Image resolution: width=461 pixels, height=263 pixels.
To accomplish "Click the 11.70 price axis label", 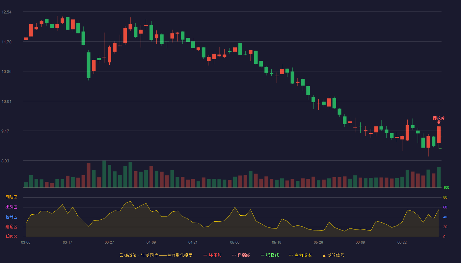I will click(6, 42).
